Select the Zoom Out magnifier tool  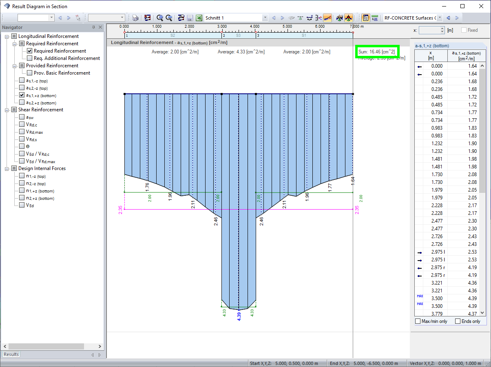tap(169, 17)
